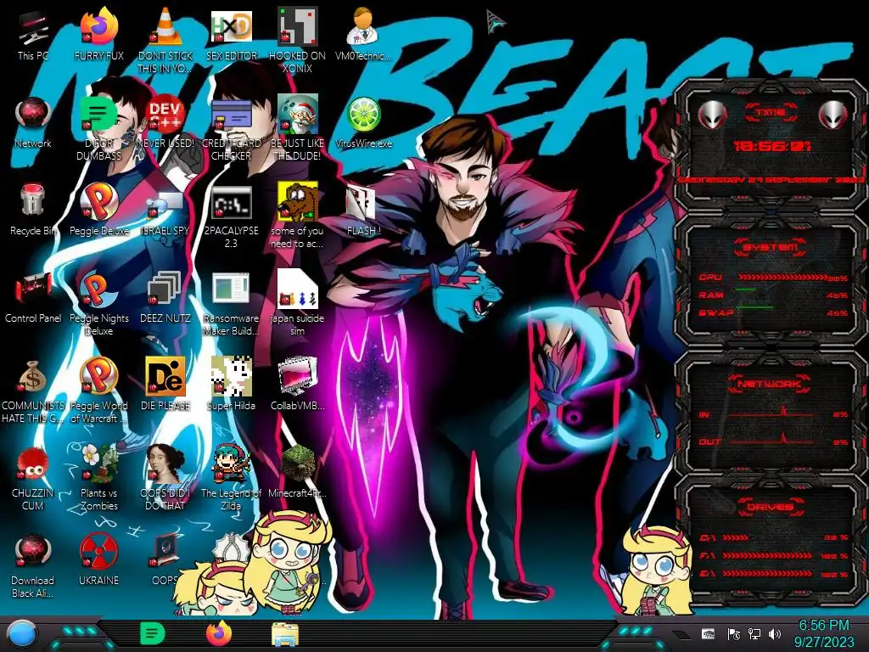Click the F:\ drive usage bar
869x652 pixels.
point(767,555)
